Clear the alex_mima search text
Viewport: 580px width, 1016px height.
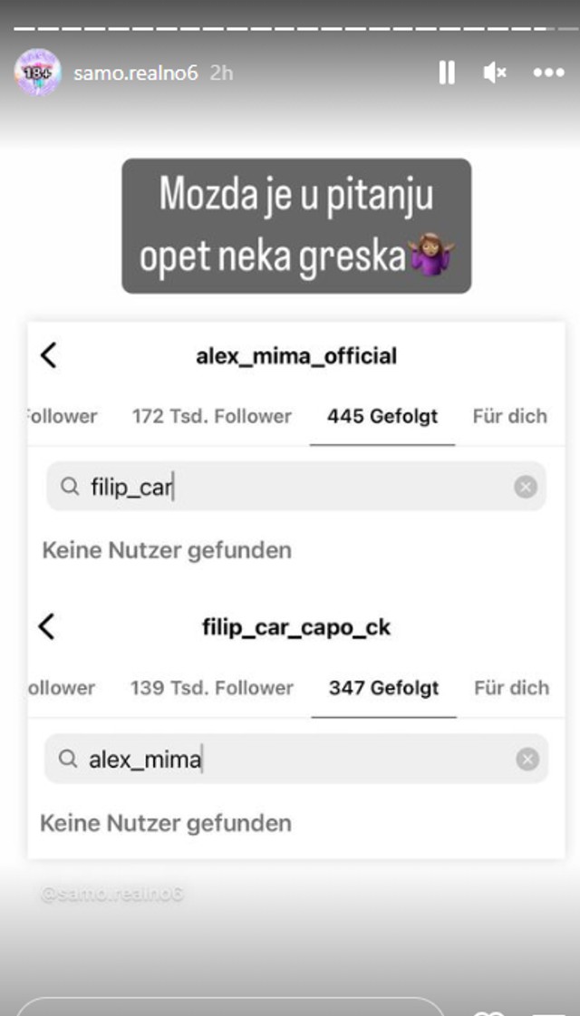coord(526,760)
